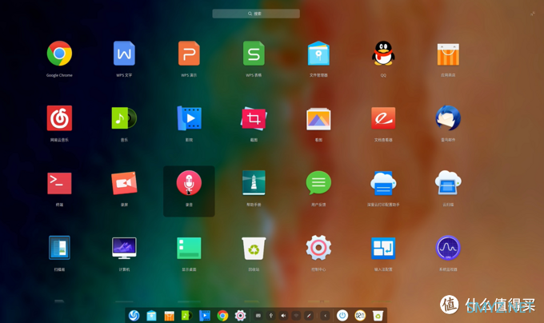The height and width of the screenshot is (323, 544).
Task: Click the Deepin launcher icon in the dock
Action: point(134,315)
